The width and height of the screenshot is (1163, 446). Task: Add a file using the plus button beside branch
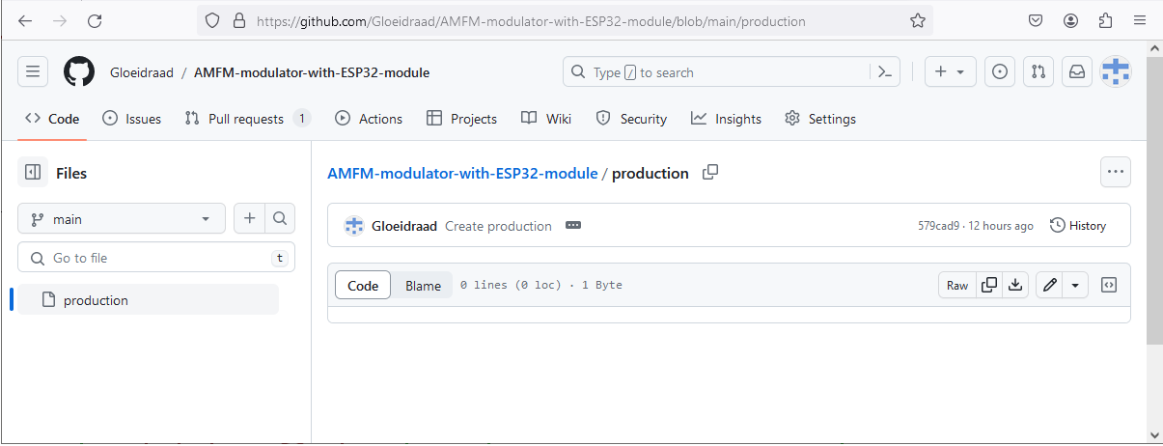tap(249, 219)
